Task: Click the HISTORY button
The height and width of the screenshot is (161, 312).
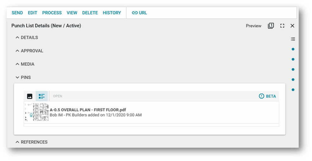Action: click(112, 13)
